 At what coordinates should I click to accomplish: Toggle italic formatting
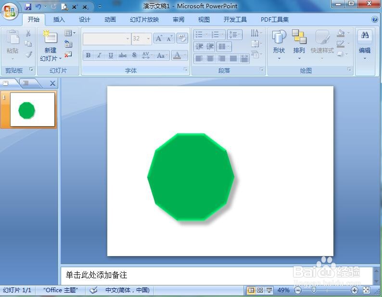click(x=100, y=55)
